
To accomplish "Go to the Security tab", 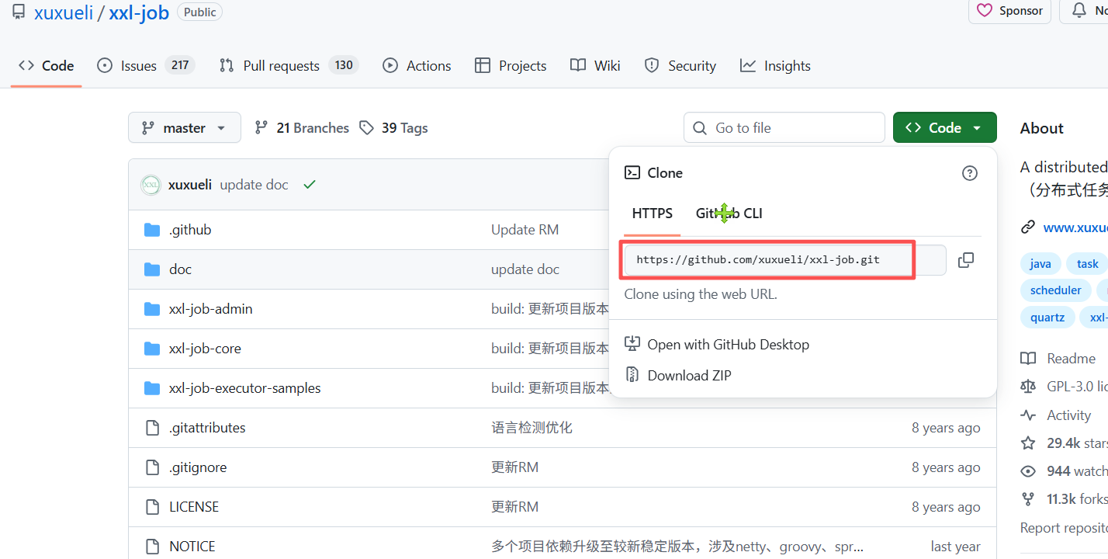I will 680,66.
